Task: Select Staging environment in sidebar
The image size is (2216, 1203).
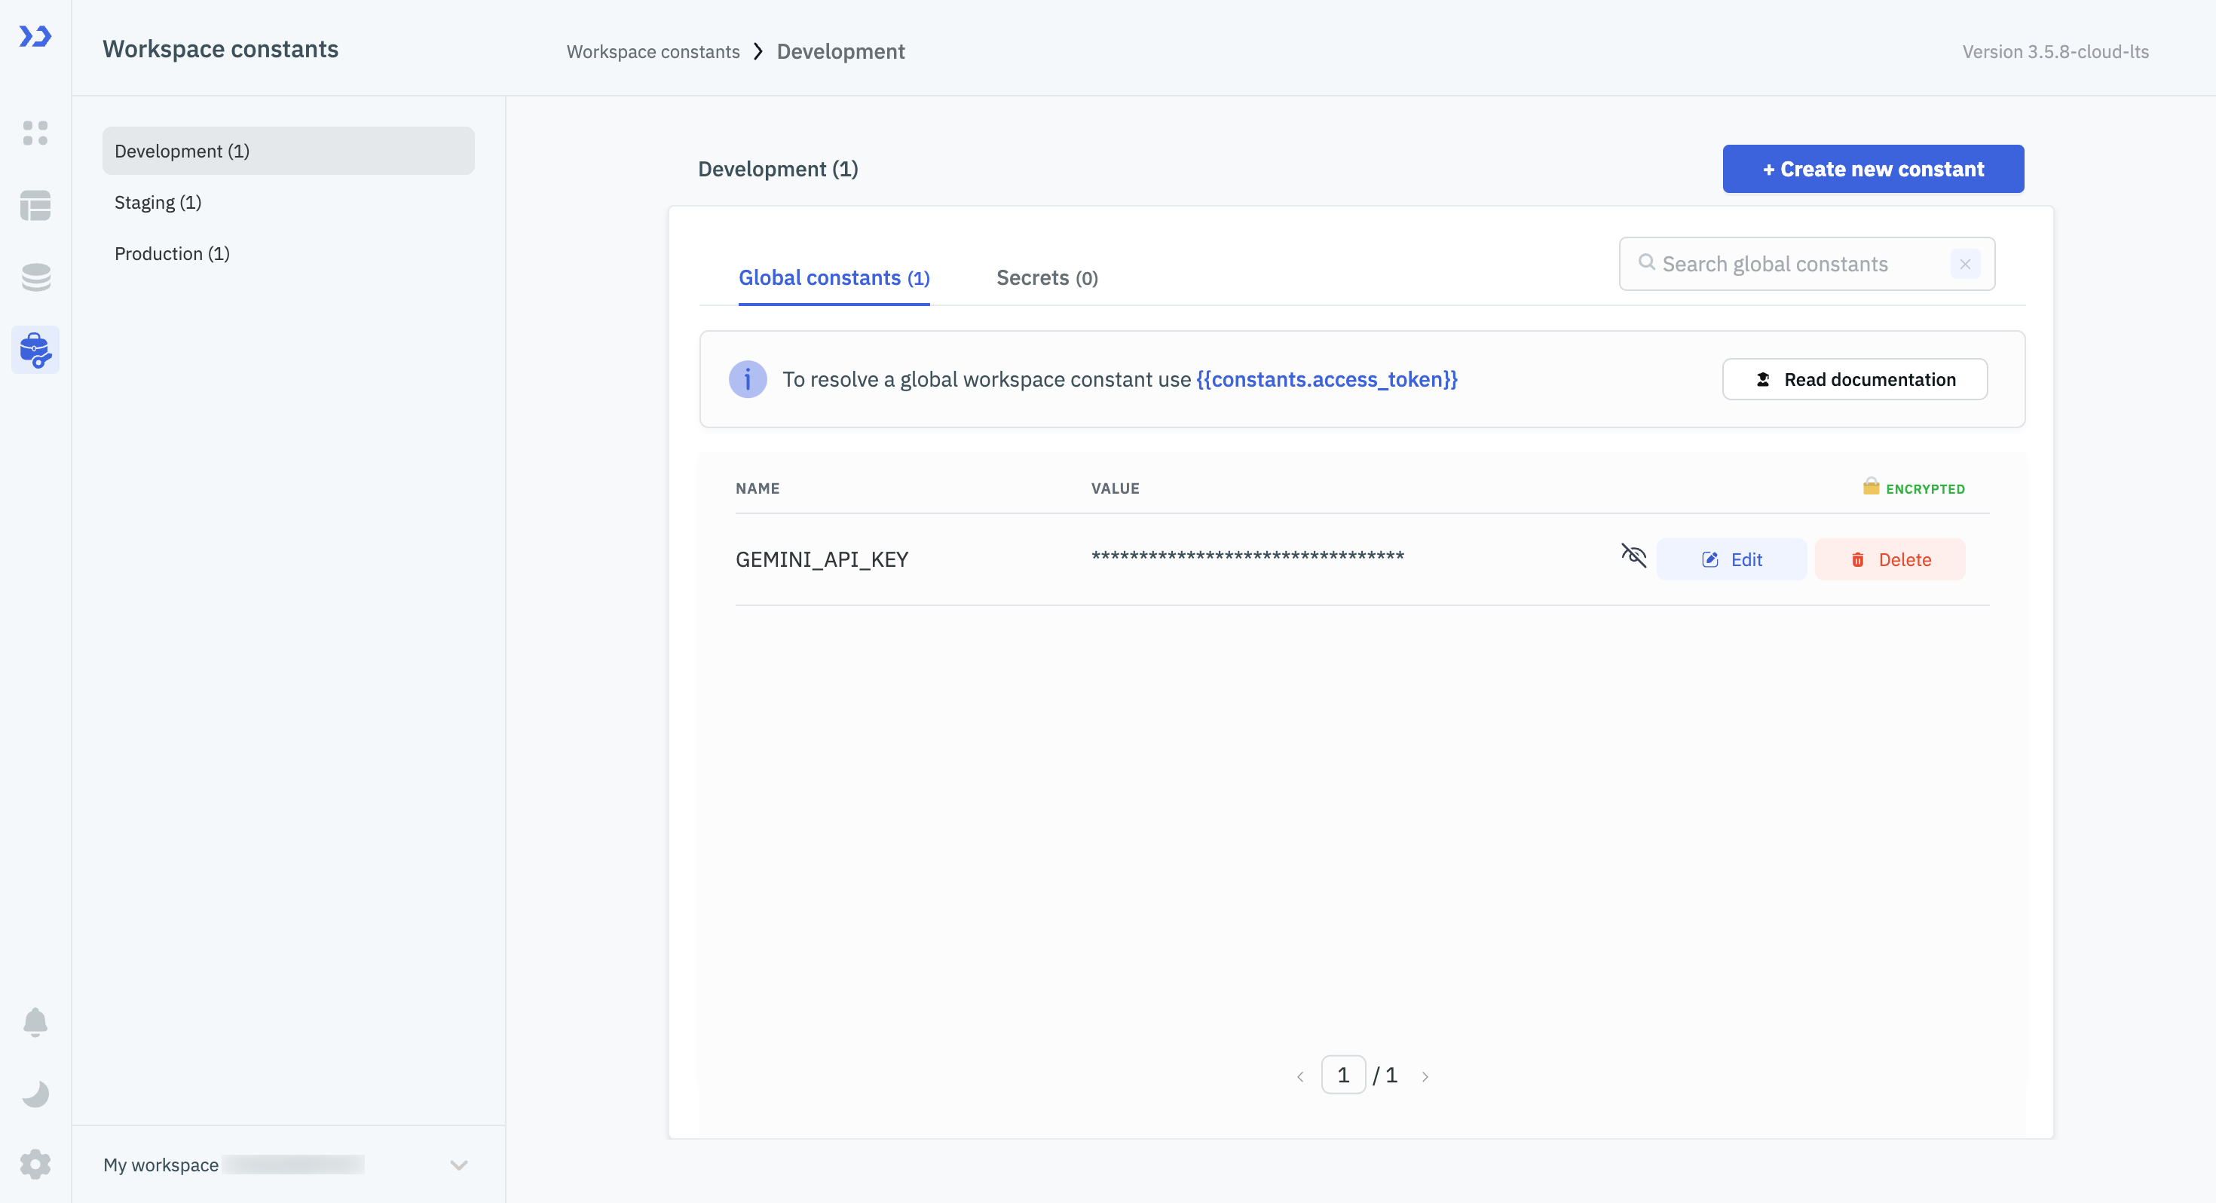Action: [158, 202]
